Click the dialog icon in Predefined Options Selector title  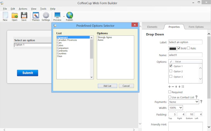(55, 26)
